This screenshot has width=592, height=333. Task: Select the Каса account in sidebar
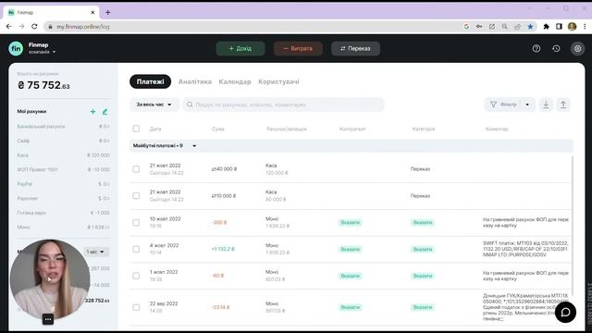point(64,155)
